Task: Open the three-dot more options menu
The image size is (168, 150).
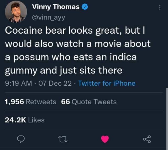Action: pos(160,7)
